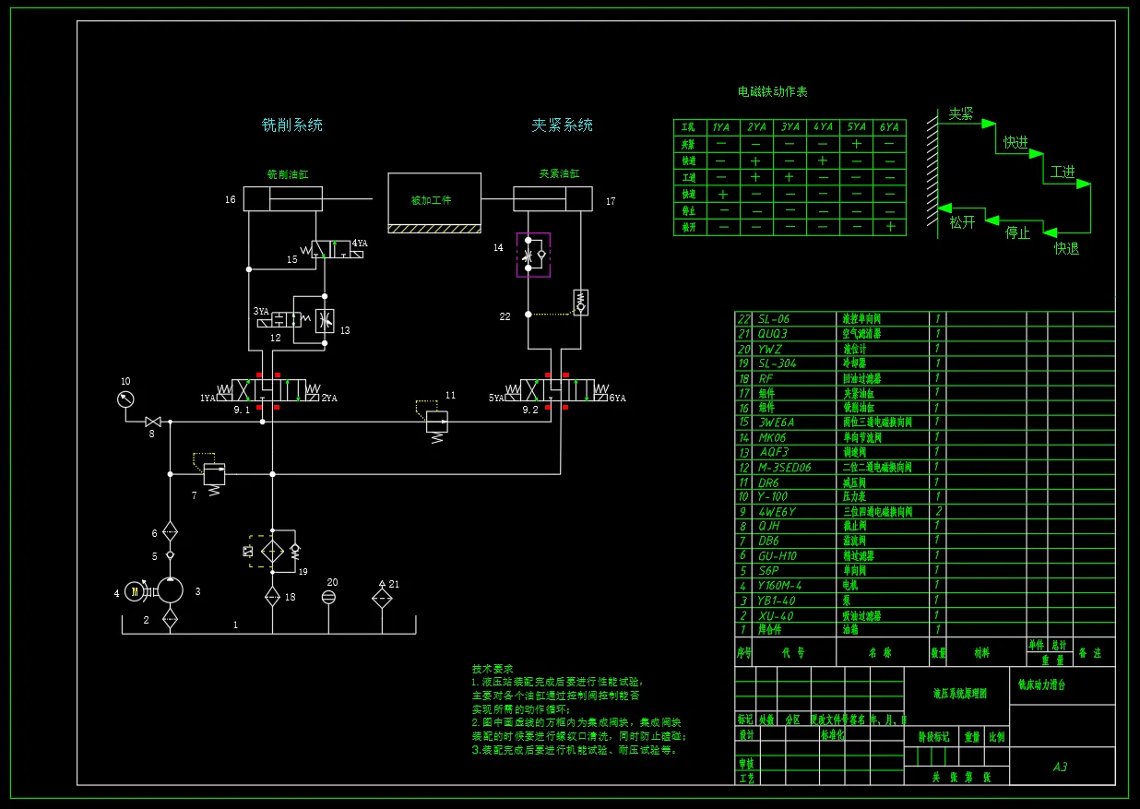Click the 快进 label in the cycle diagram
Screen dimensions: 1140x809
(x=1015, y=143)
